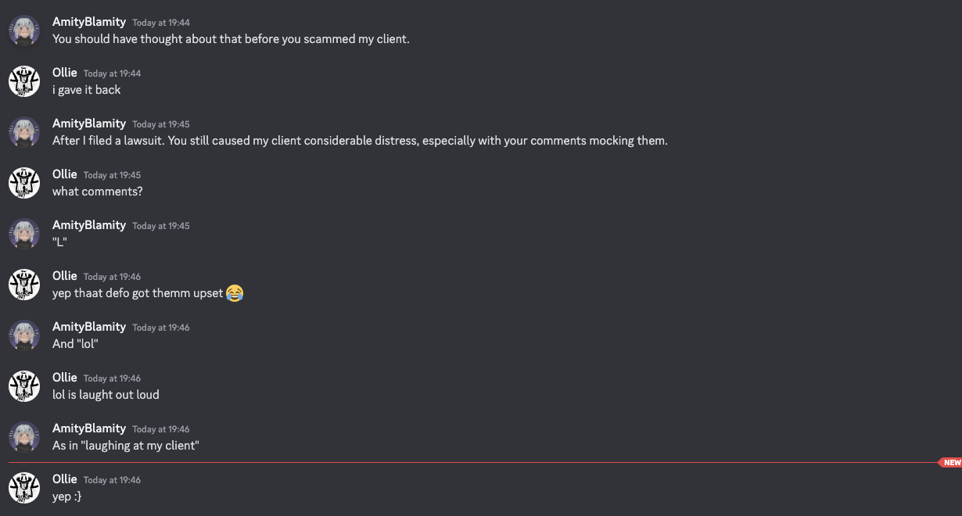
Task: Click Ollie's avatar next to the "yep :}" message
Action: 24,488
